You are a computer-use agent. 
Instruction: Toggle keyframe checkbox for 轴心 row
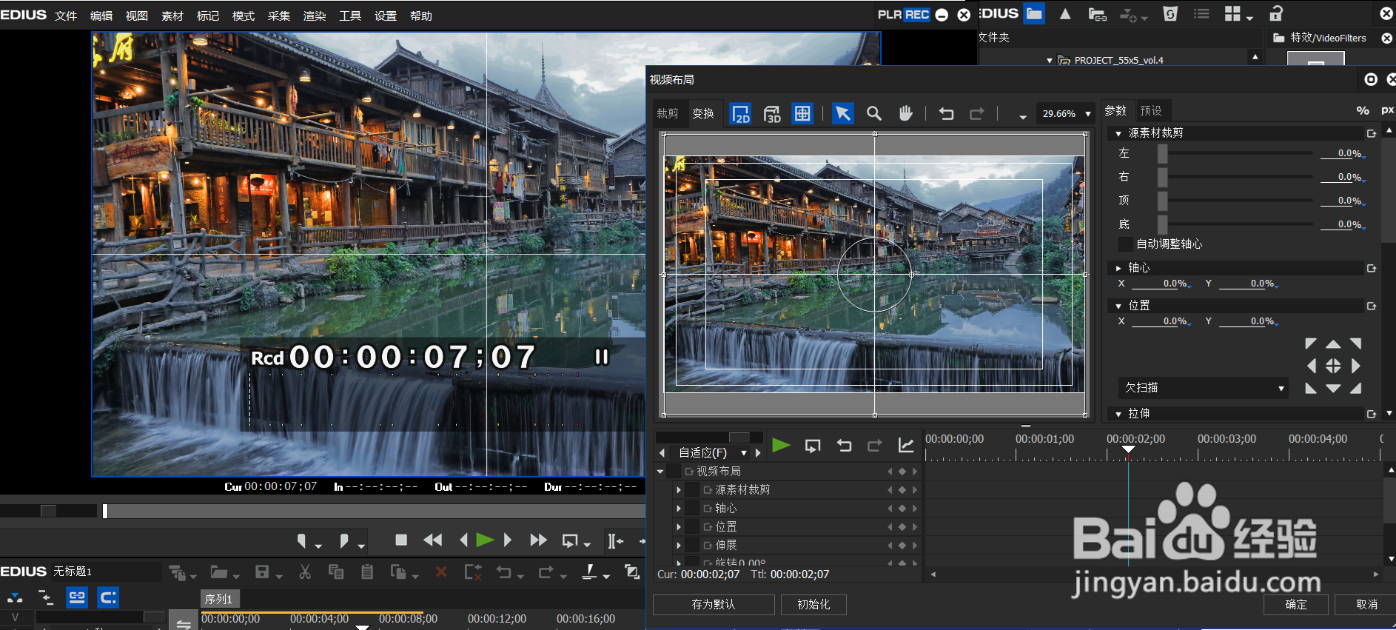click(692, 508)
